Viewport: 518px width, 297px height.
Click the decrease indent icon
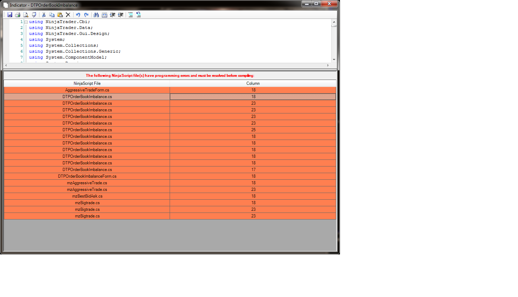click(112, 15)
